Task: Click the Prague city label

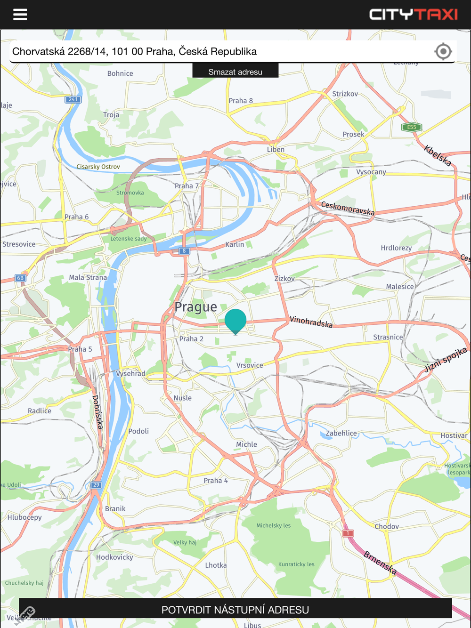Action: [x=196, y=307]
